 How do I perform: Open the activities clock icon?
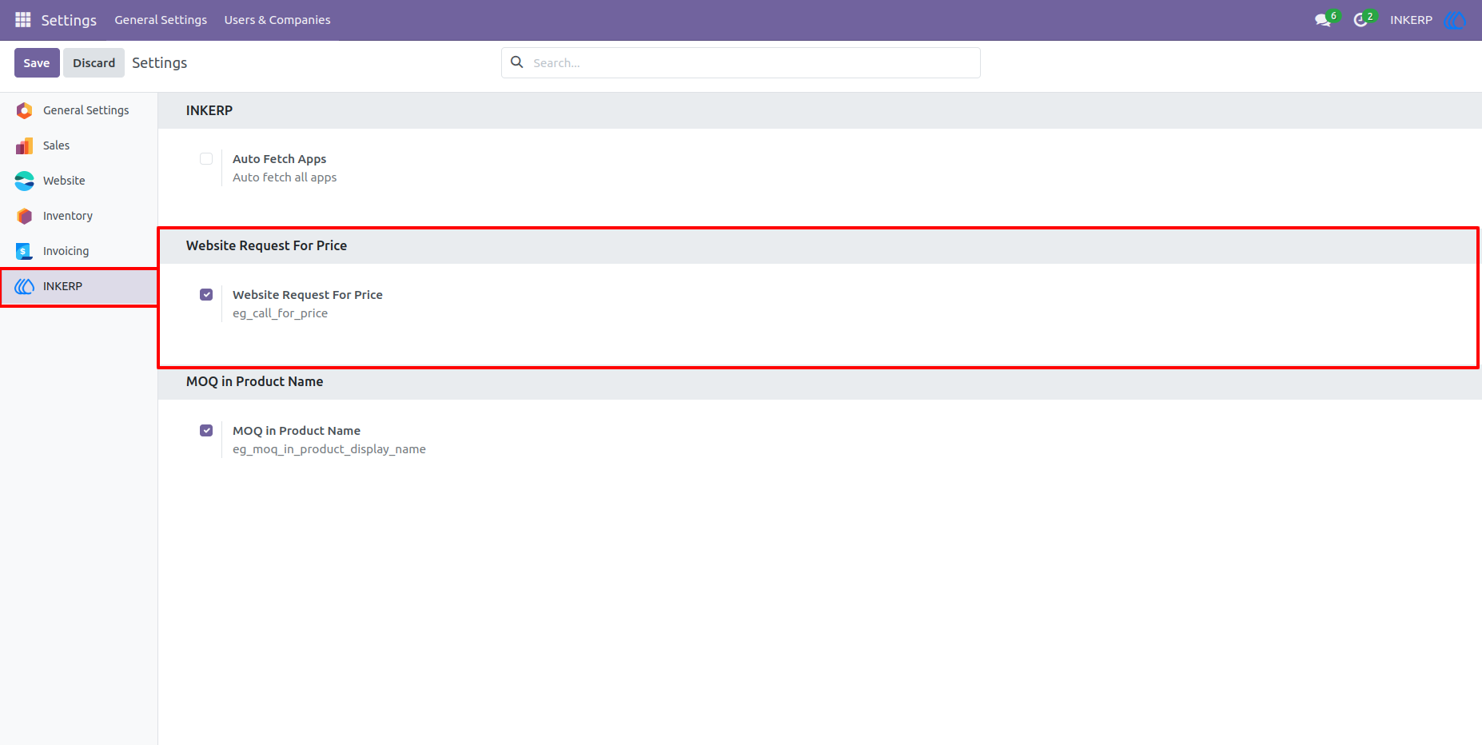1360,20
